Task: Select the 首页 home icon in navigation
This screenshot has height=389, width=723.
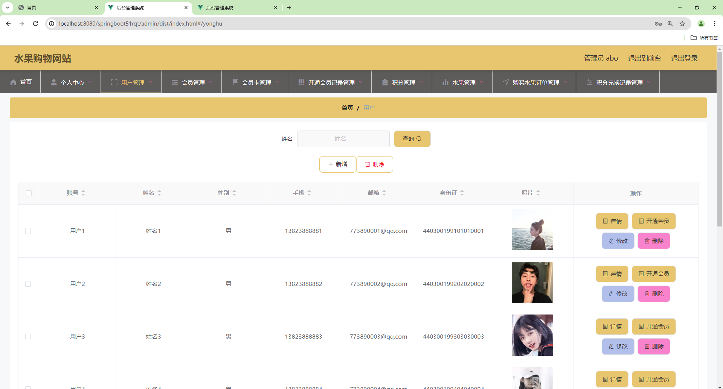Action: pyautogui.click(x=12, y=82)
